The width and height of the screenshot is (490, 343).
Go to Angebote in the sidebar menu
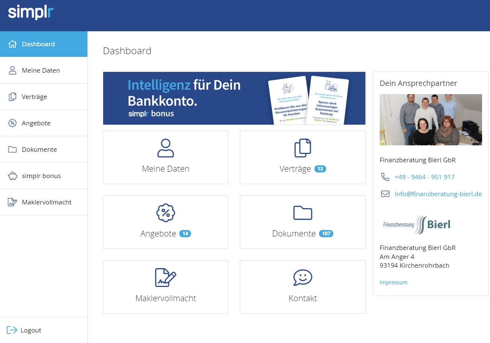click(44, 123)
